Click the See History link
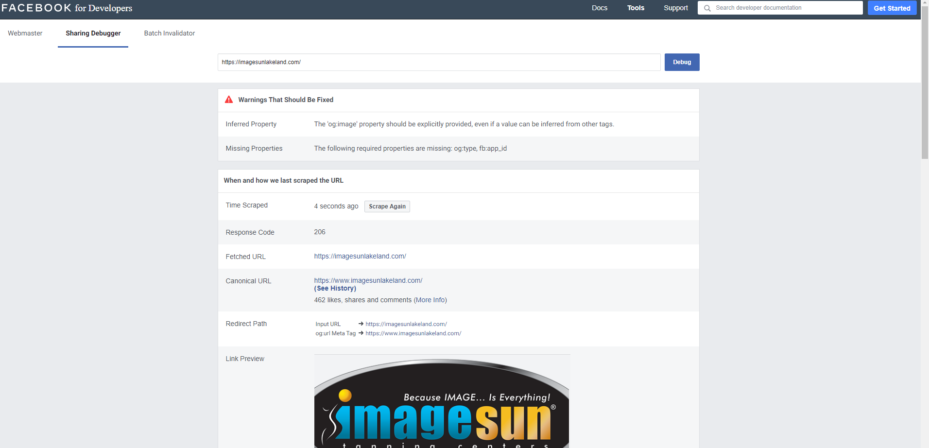 click(x=335, y=288)
